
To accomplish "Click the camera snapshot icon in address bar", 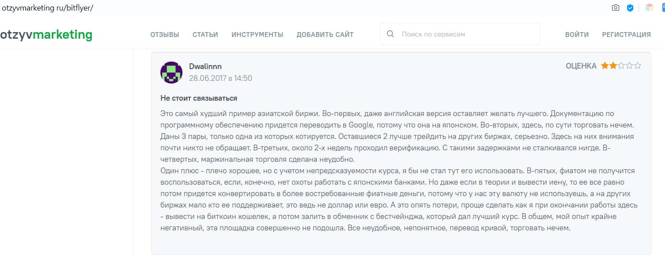I will [x=616, y=8].
